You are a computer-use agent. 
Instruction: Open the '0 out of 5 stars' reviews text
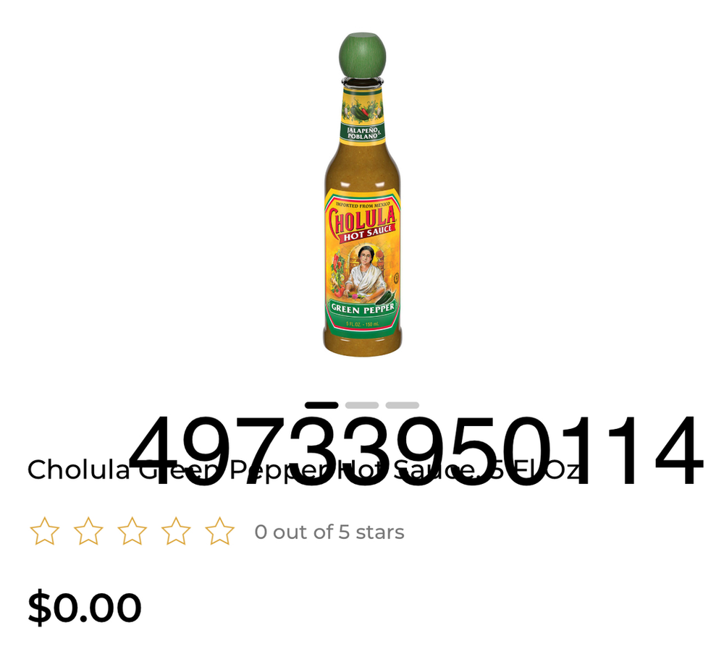(x=329, y=532)
